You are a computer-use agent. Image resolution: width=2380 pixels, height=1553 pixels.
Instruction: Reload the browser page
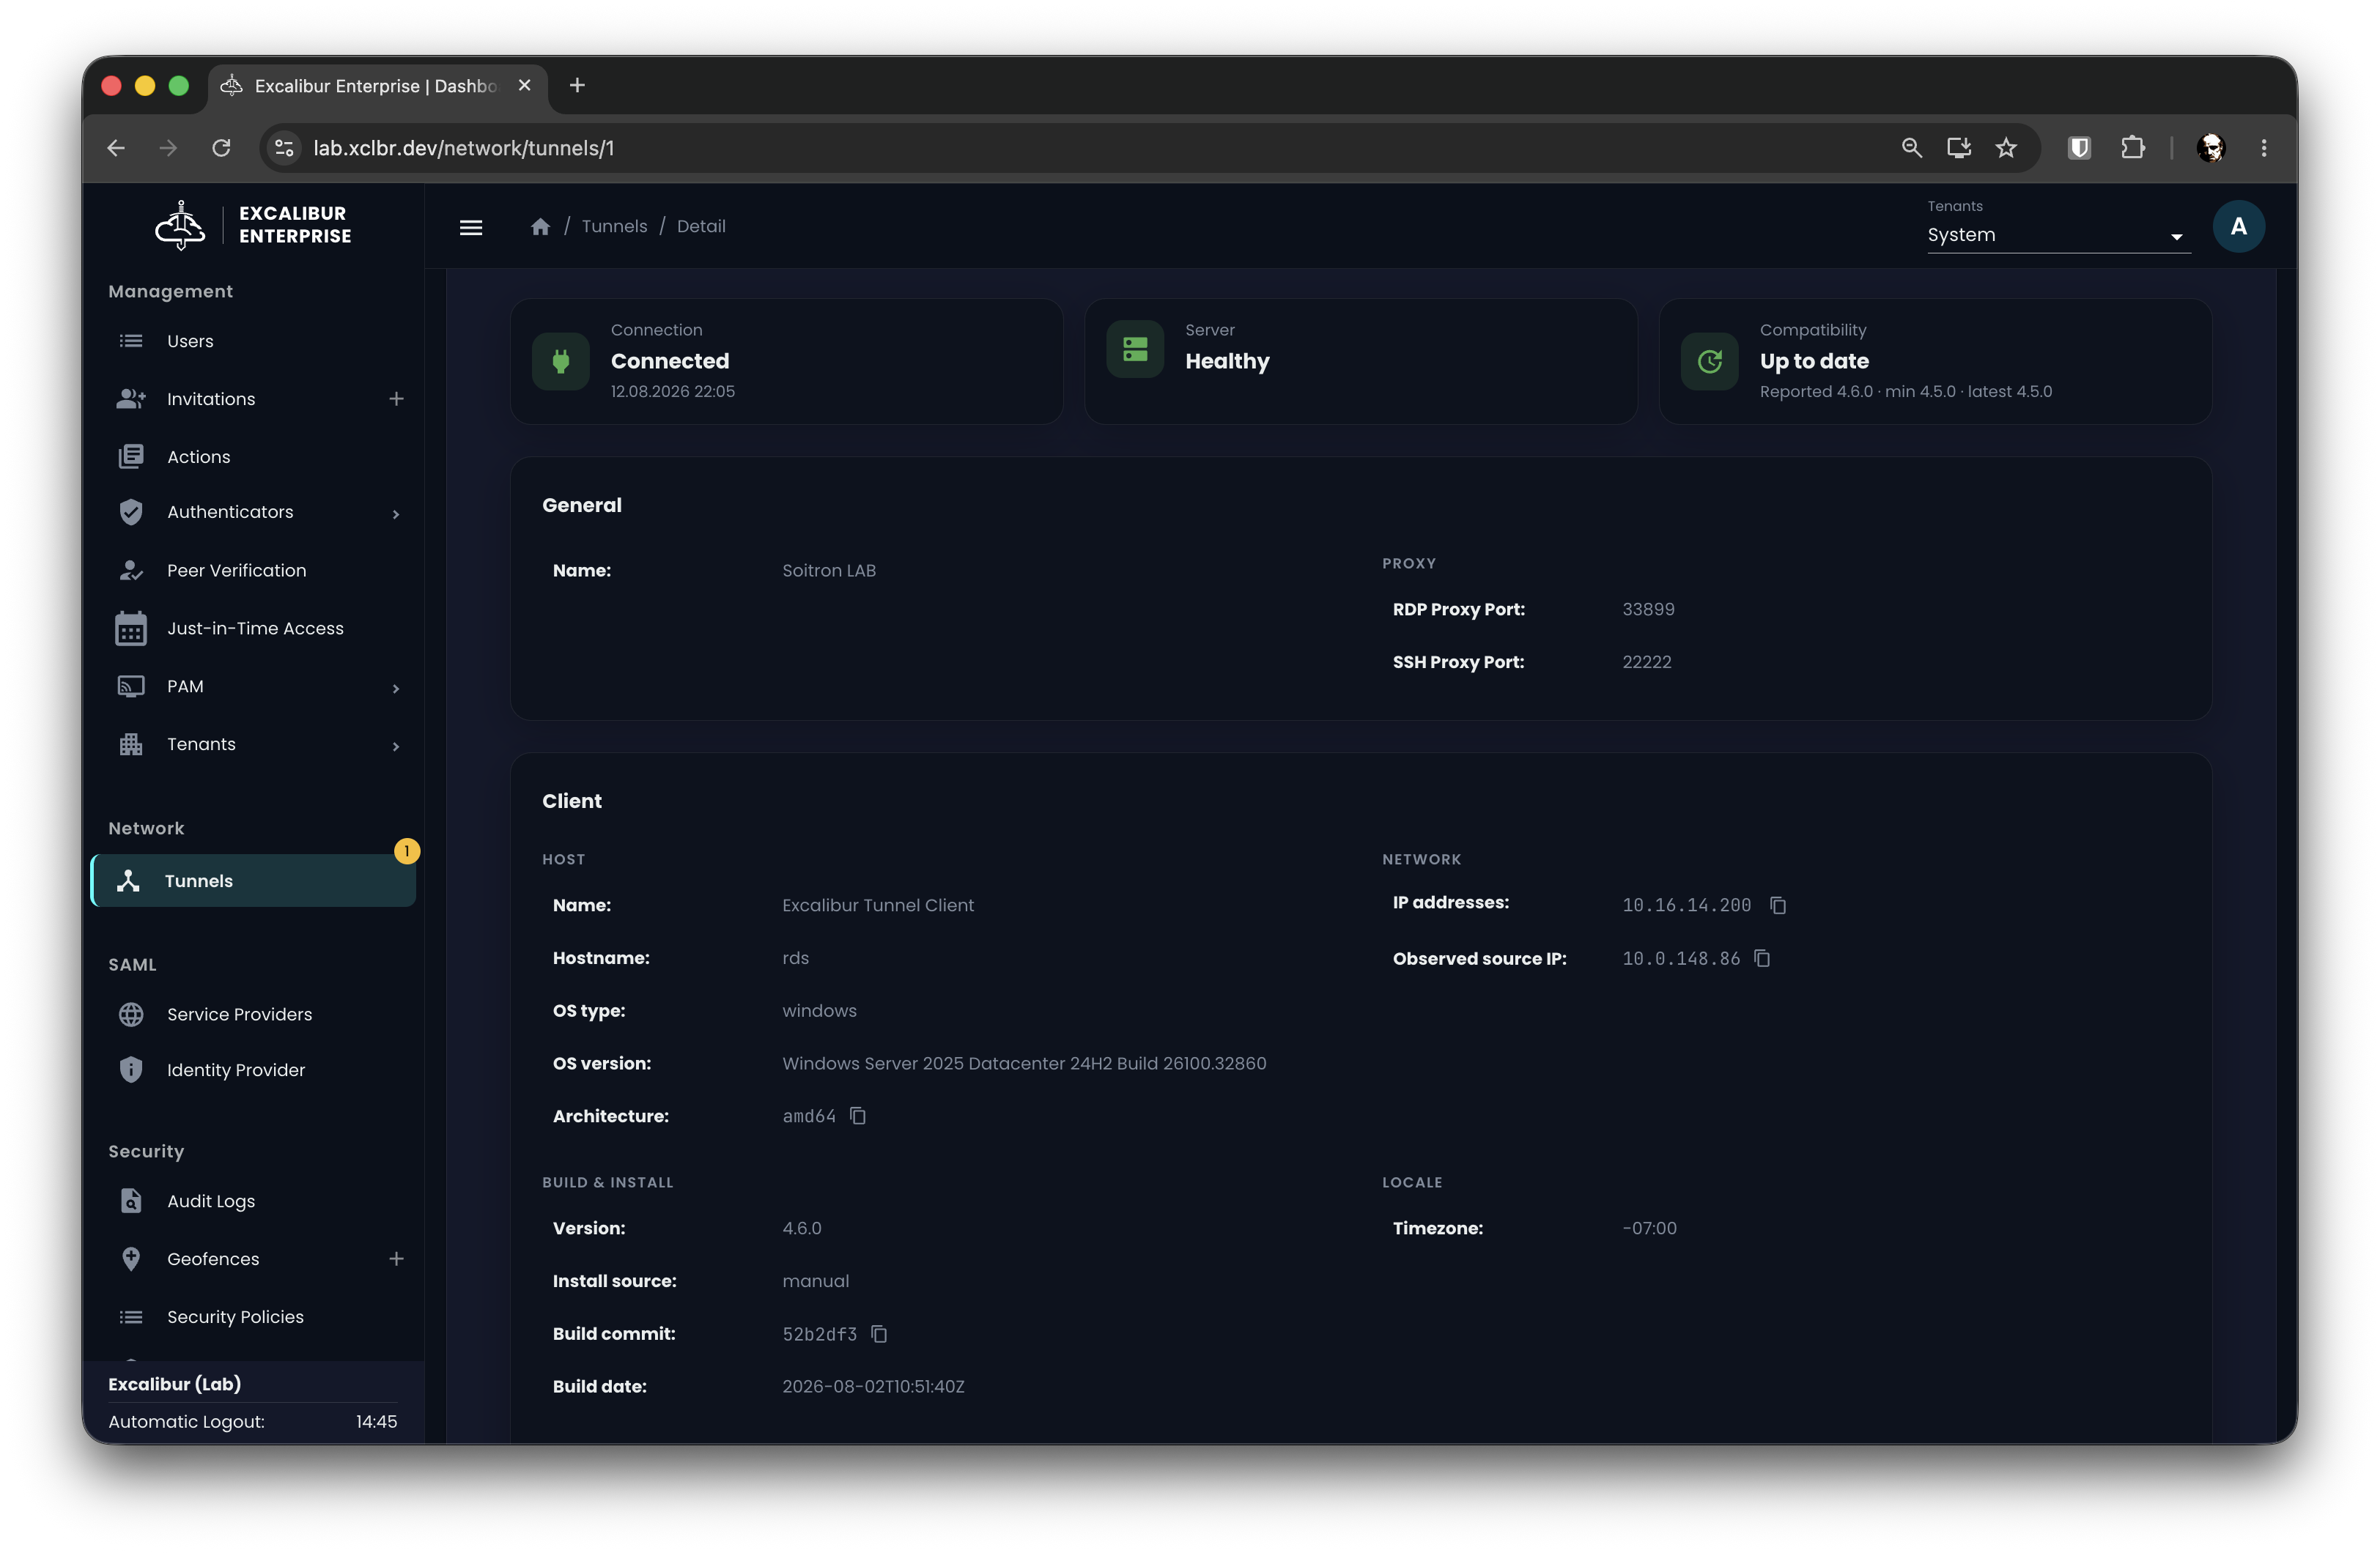point(222,148)
